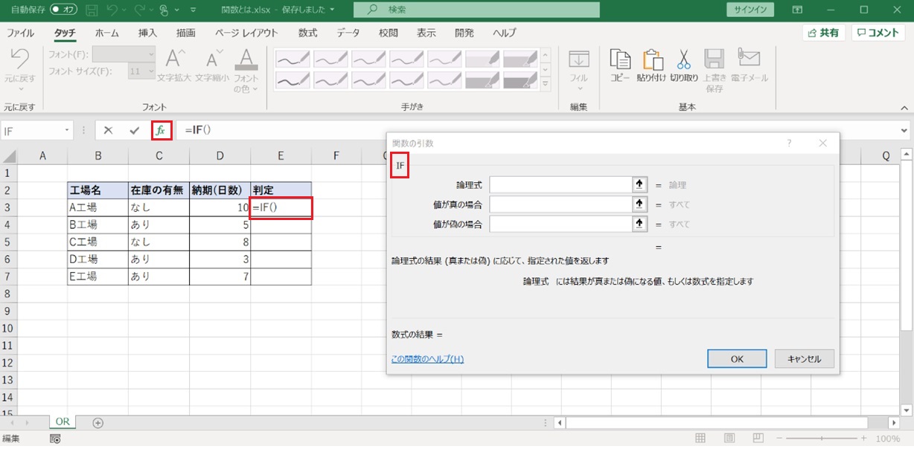Click the 値が真の場合 input field
This screenshot has width=914, height=449.
(560, 204)
